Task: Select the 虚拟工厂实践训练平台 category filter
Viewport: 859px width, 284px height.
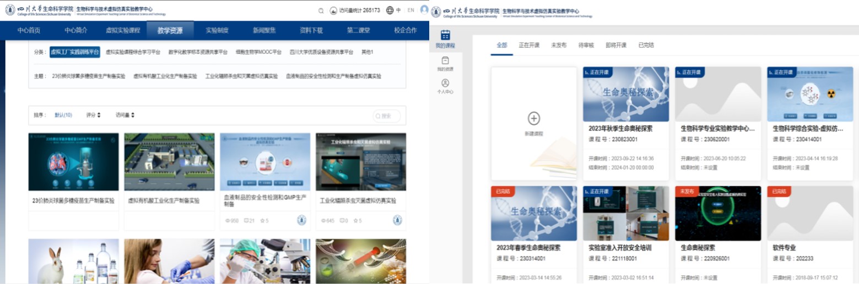Action: tap(74, 52)
